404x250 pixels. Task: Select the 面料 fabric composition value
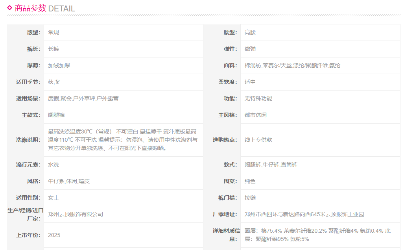tap(292, 65)
